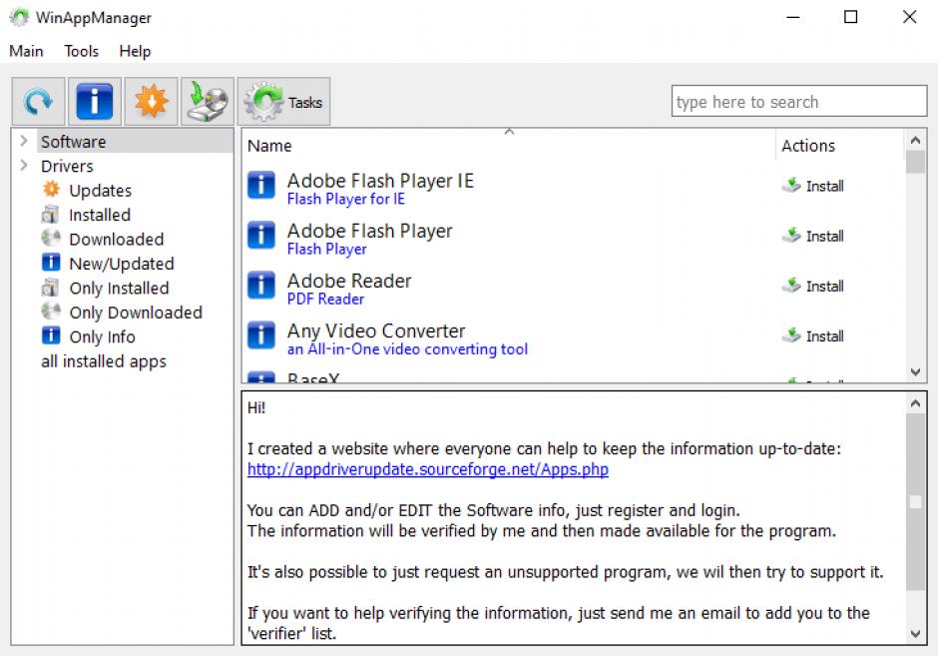The height and width of the screenshot is (656, 938).
Task: Select the Installed filter label
Action: pyautogui.click(x=100, y=215)
